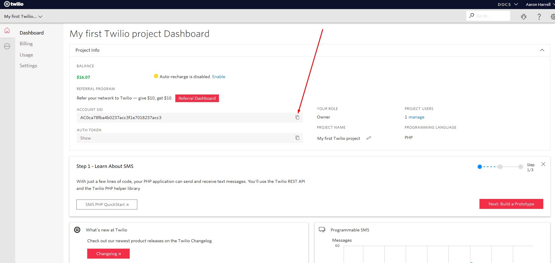
Task: Copy the Auth Token to clipboard
Action: tap(297, 138)
